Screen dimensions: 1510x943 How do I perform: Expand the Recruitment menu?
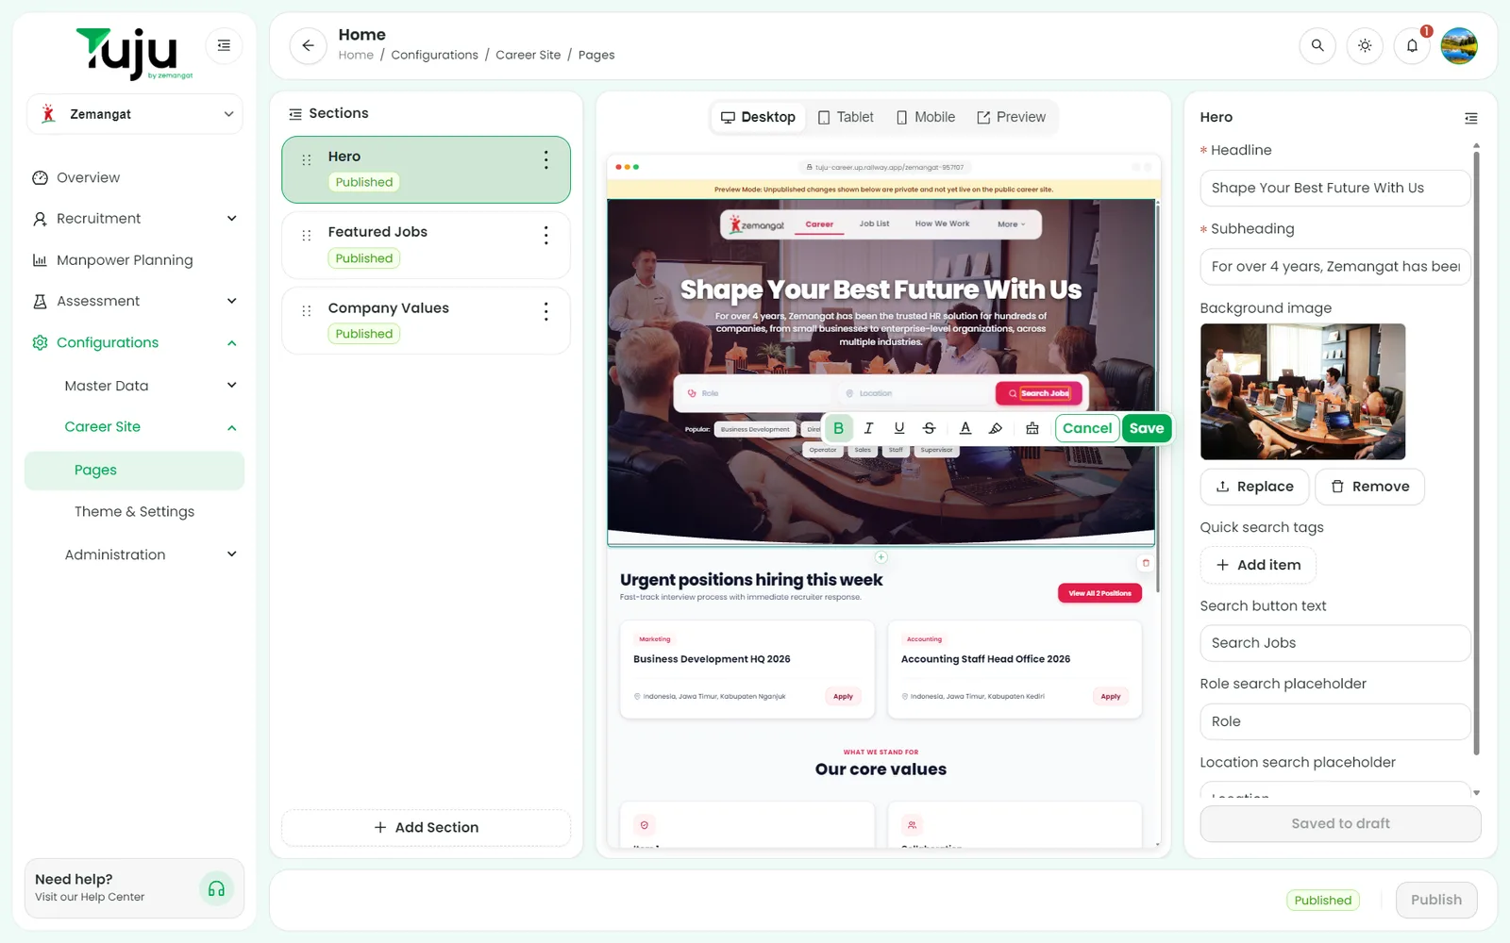click(x=135, y=219)
